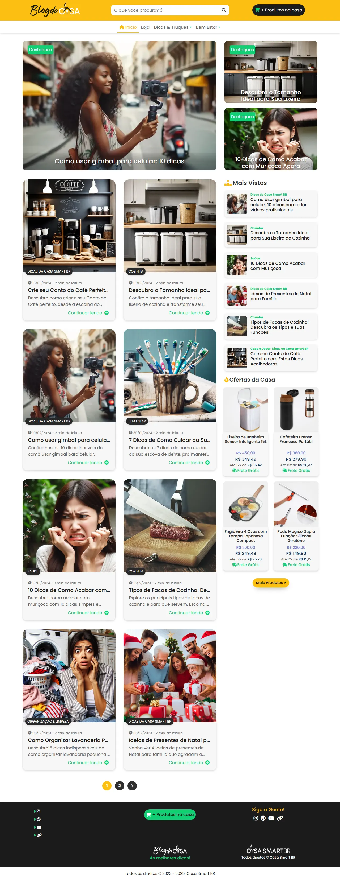Expand the Bem Estar dropdown menu
The height and width of the screenshot is (882, 340).
pos(208,27)
